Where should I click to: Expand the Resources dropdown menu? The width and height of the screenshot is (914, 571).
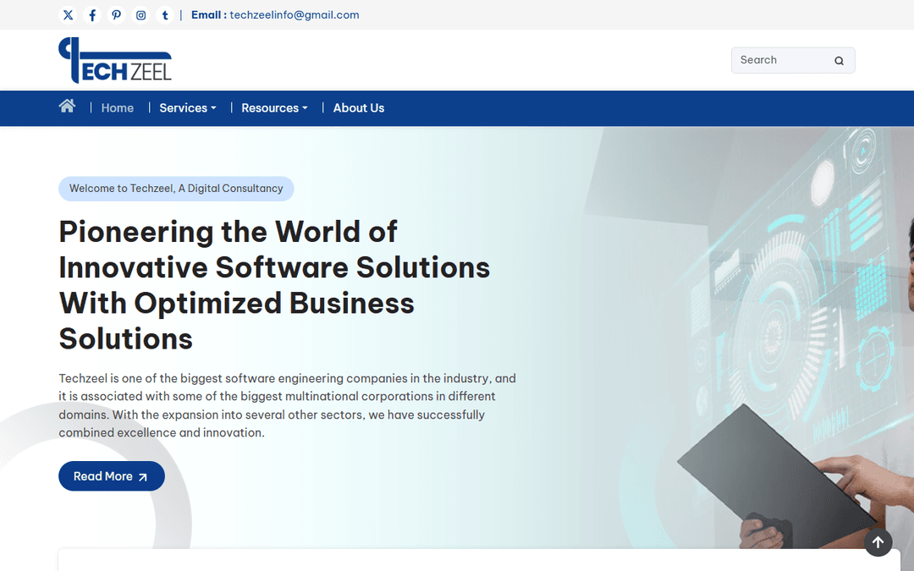pyautogui.click(x=274, y=107)
